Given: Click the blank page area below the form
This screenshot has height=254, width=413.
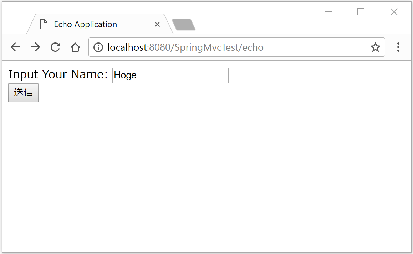Looking at the screenshot, I should (x=207, y=171).
